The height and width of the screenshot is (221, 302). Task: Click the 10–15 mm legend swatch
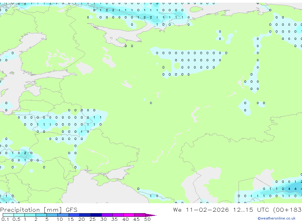click(63, 215)
